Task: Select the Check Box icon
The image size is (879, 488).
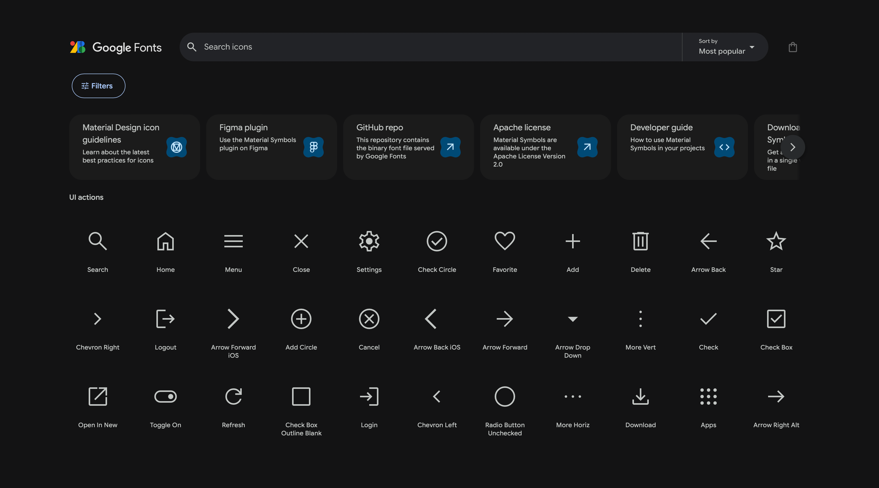Action: 776,319
